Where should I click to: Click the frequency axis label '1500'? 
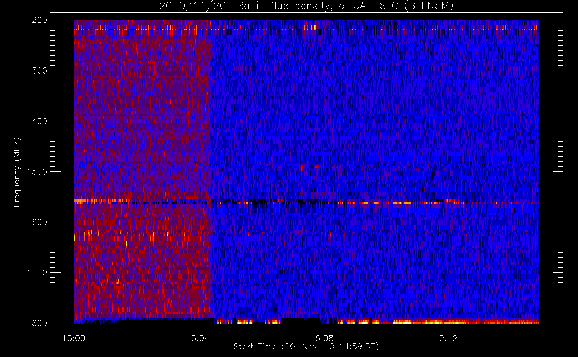(37, 172)
